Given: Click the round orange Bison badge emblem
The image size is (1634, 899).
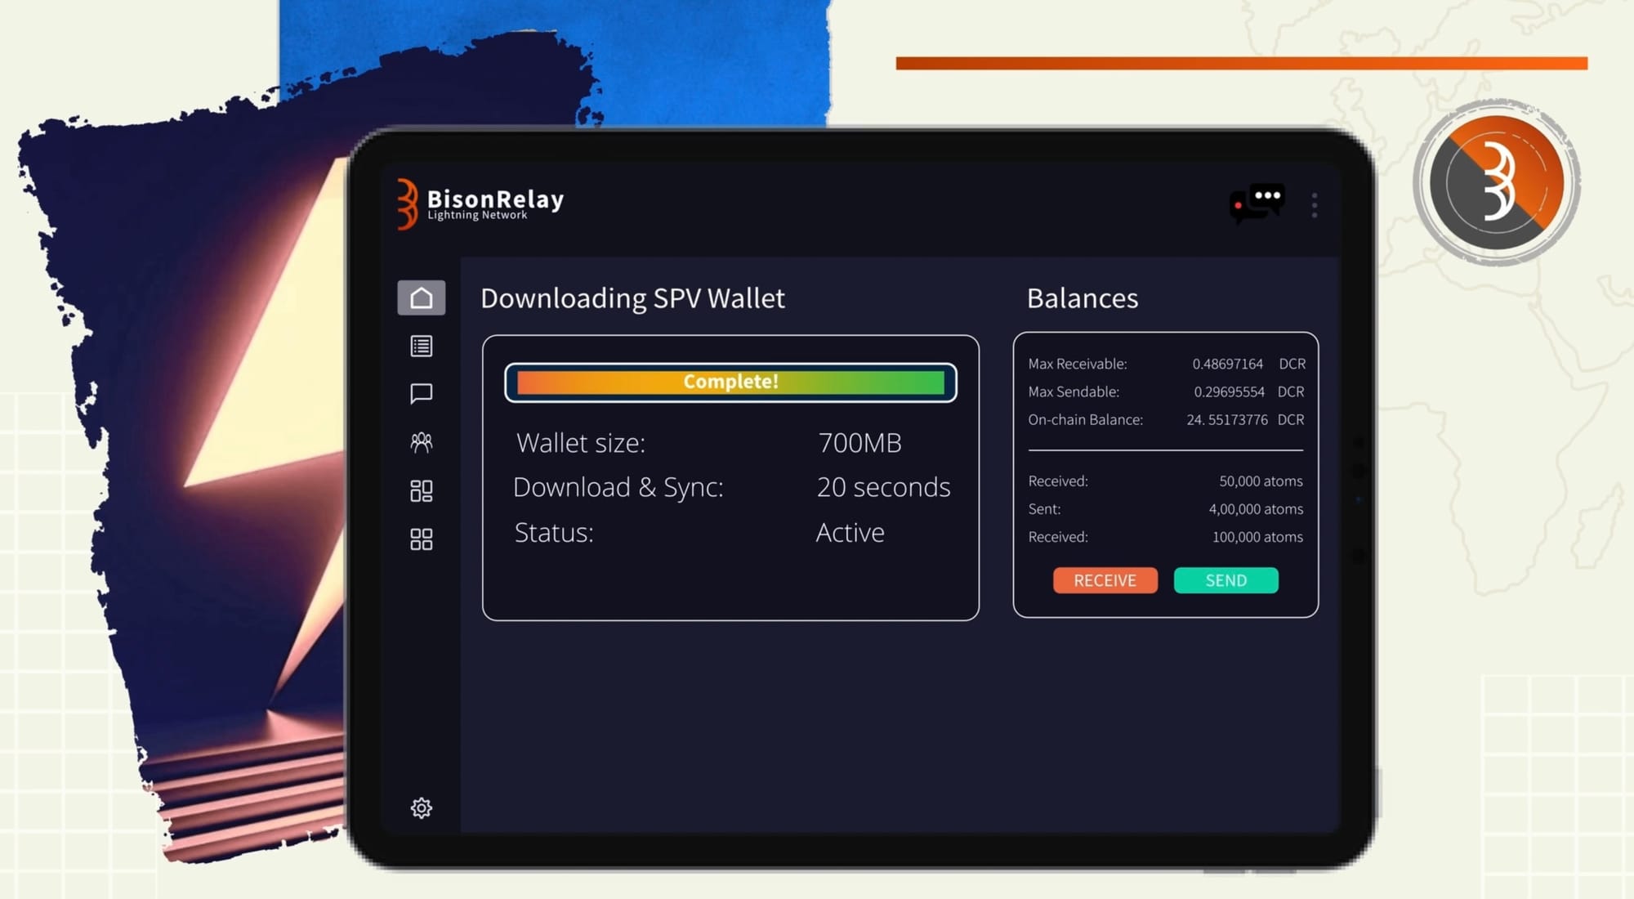Looking at the screenshot, I should 1497,182.
